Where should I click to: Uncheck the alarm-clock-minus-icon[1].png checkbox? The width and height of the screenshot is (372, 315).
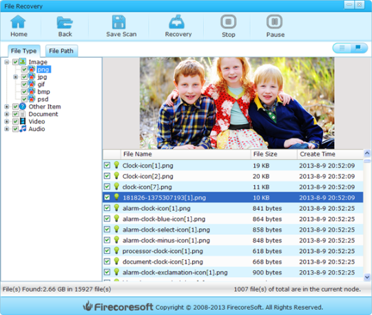tap(107, 240)
